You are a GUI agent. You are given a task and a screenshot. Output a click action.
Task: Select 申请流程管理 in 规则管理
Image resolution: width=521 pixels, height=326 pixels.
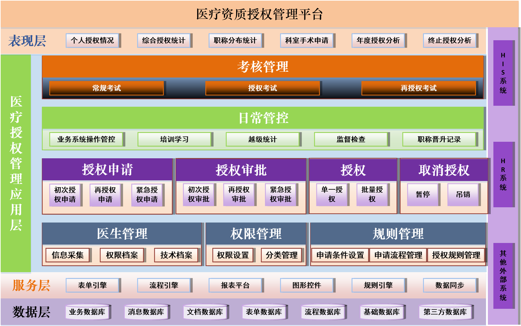pos(398,255)
